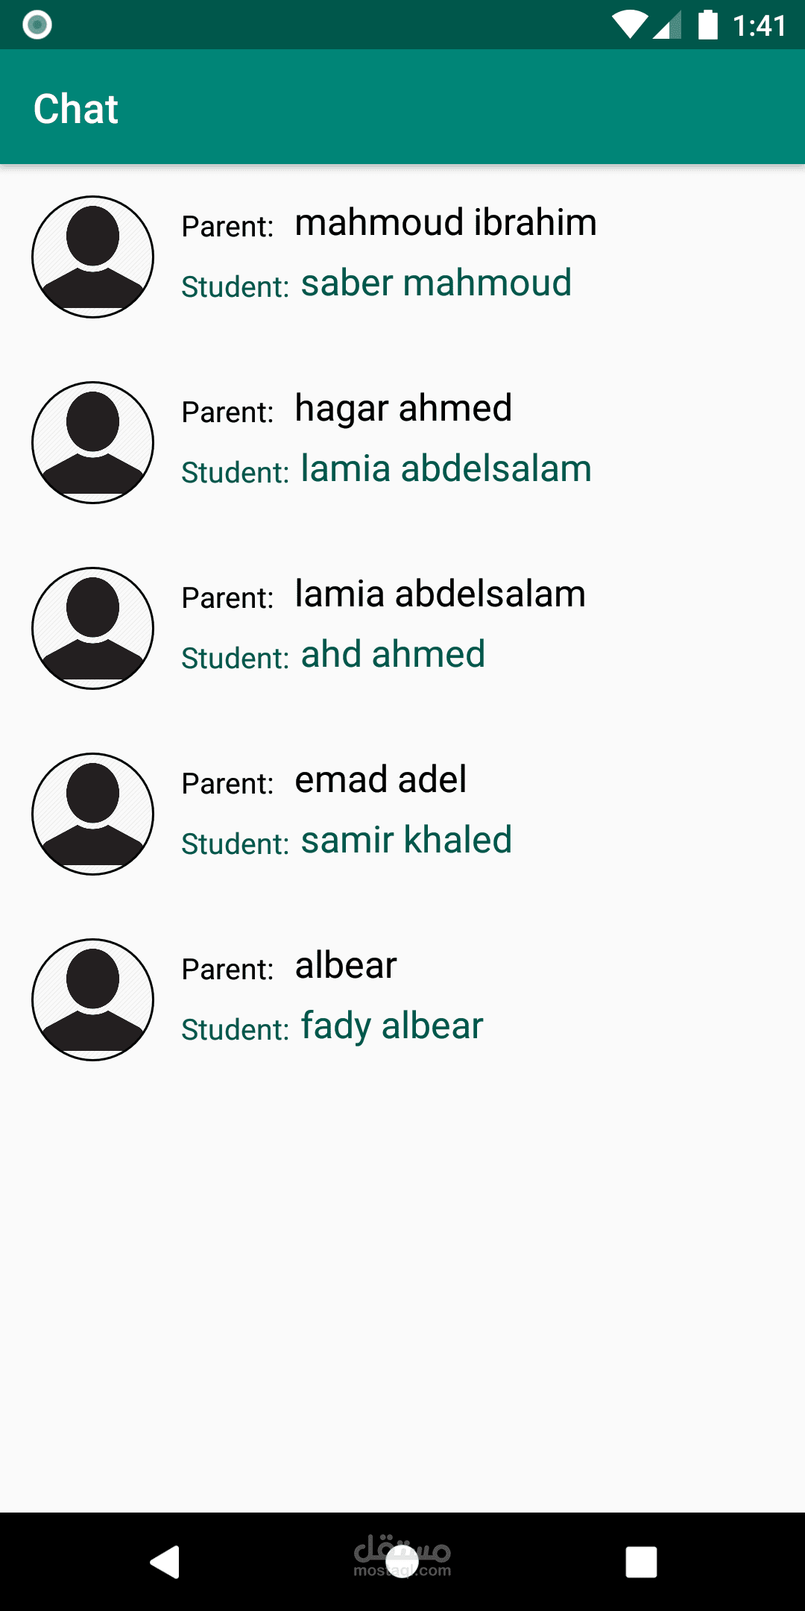This screenshot has width=805, height=1611.
Task: Open chat with parent emad adel
Action: (380, 780)
